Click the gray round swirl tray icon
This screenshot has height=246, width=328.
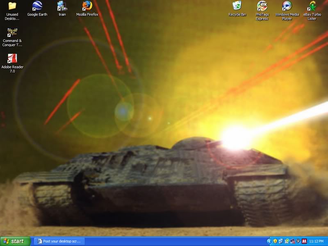(x=298, y=241)
